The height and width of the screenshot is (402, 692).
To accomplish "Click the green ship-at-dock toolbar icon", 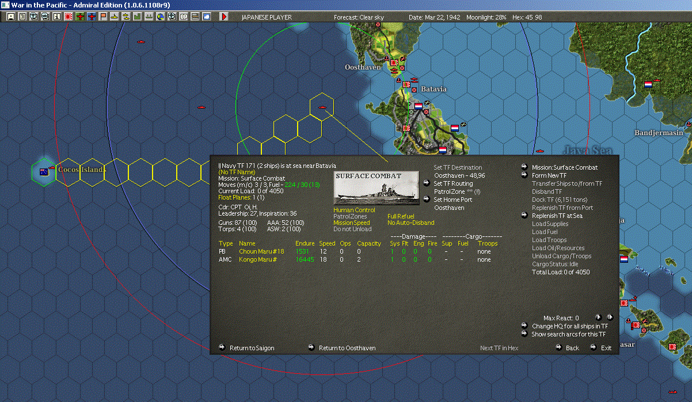I will click(x=150, y=17).
